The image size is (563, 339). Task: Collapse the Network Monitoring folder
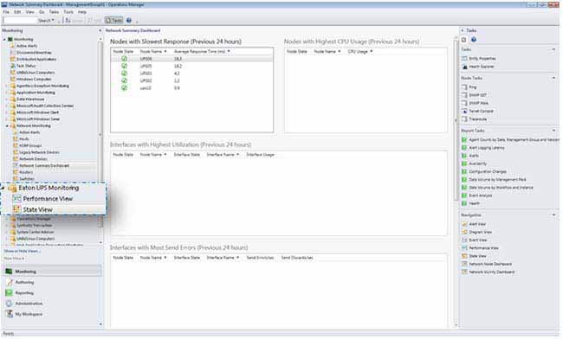pyautogui.click(x=7, y=126)
